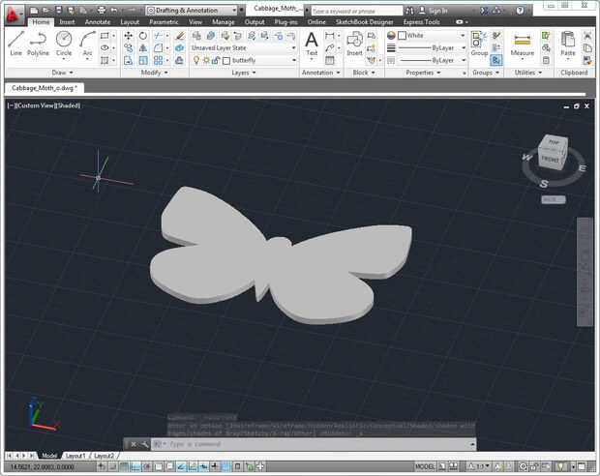Click the Polyline button
600x476 pixels.
38,44
